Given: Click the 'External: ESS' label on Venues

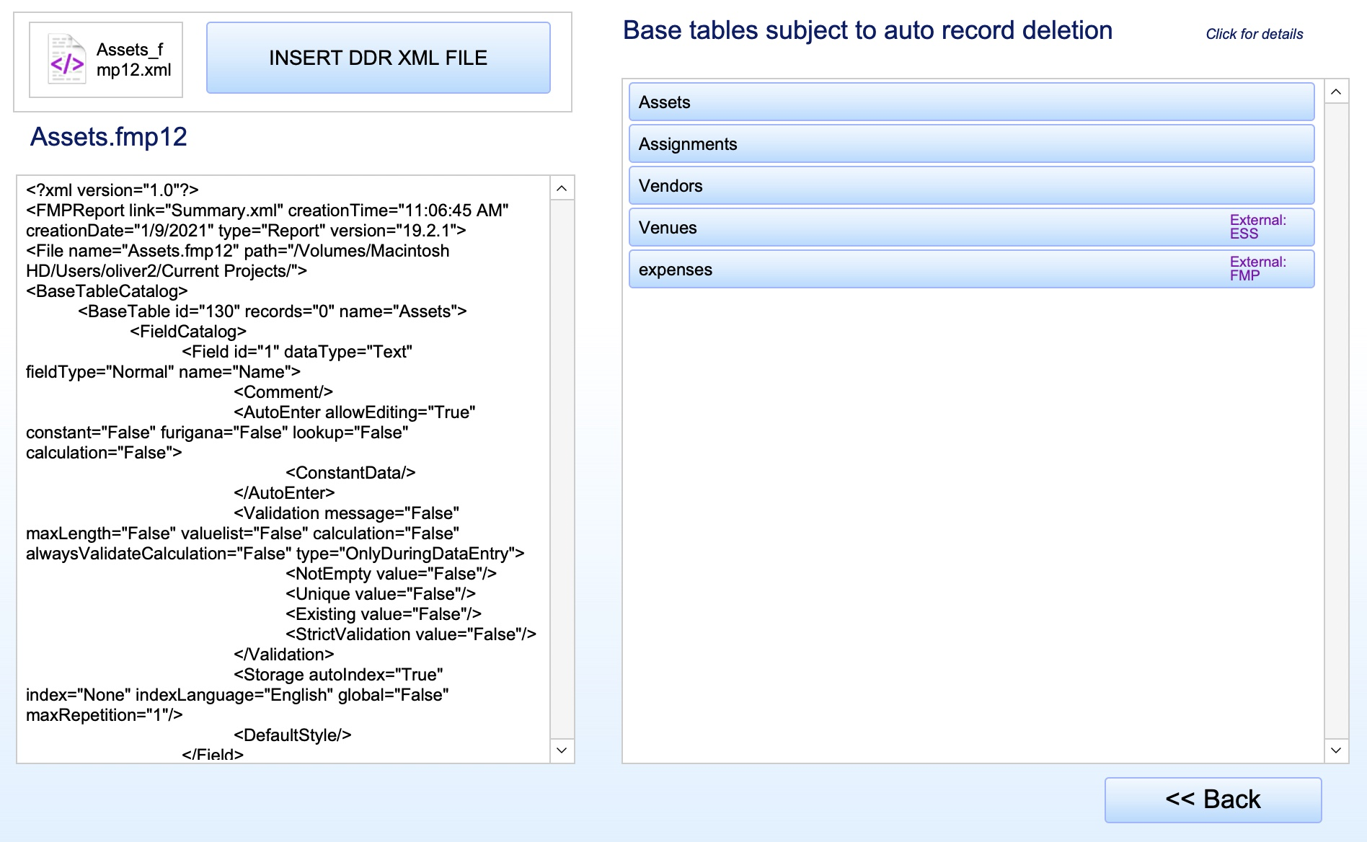Looking at the screenshot, I should point(1258,227).
